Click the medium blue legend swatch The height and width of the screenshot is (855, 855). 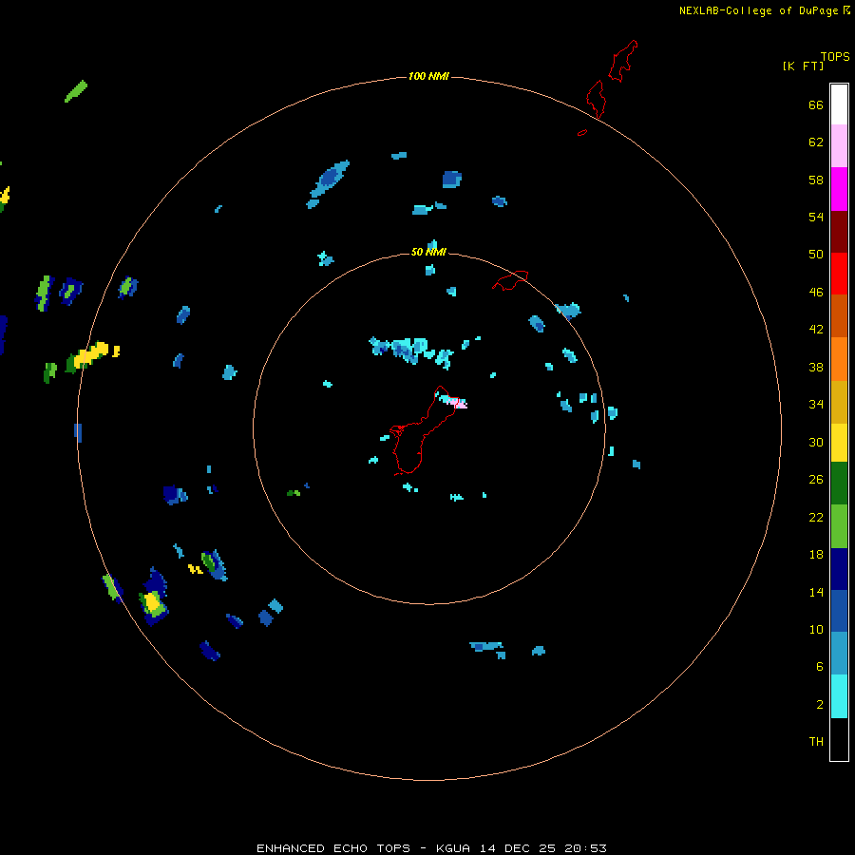pos(839,611)
